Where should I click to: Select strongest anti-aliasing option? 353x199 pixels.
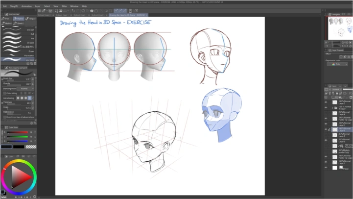click(x=29, y=98)
